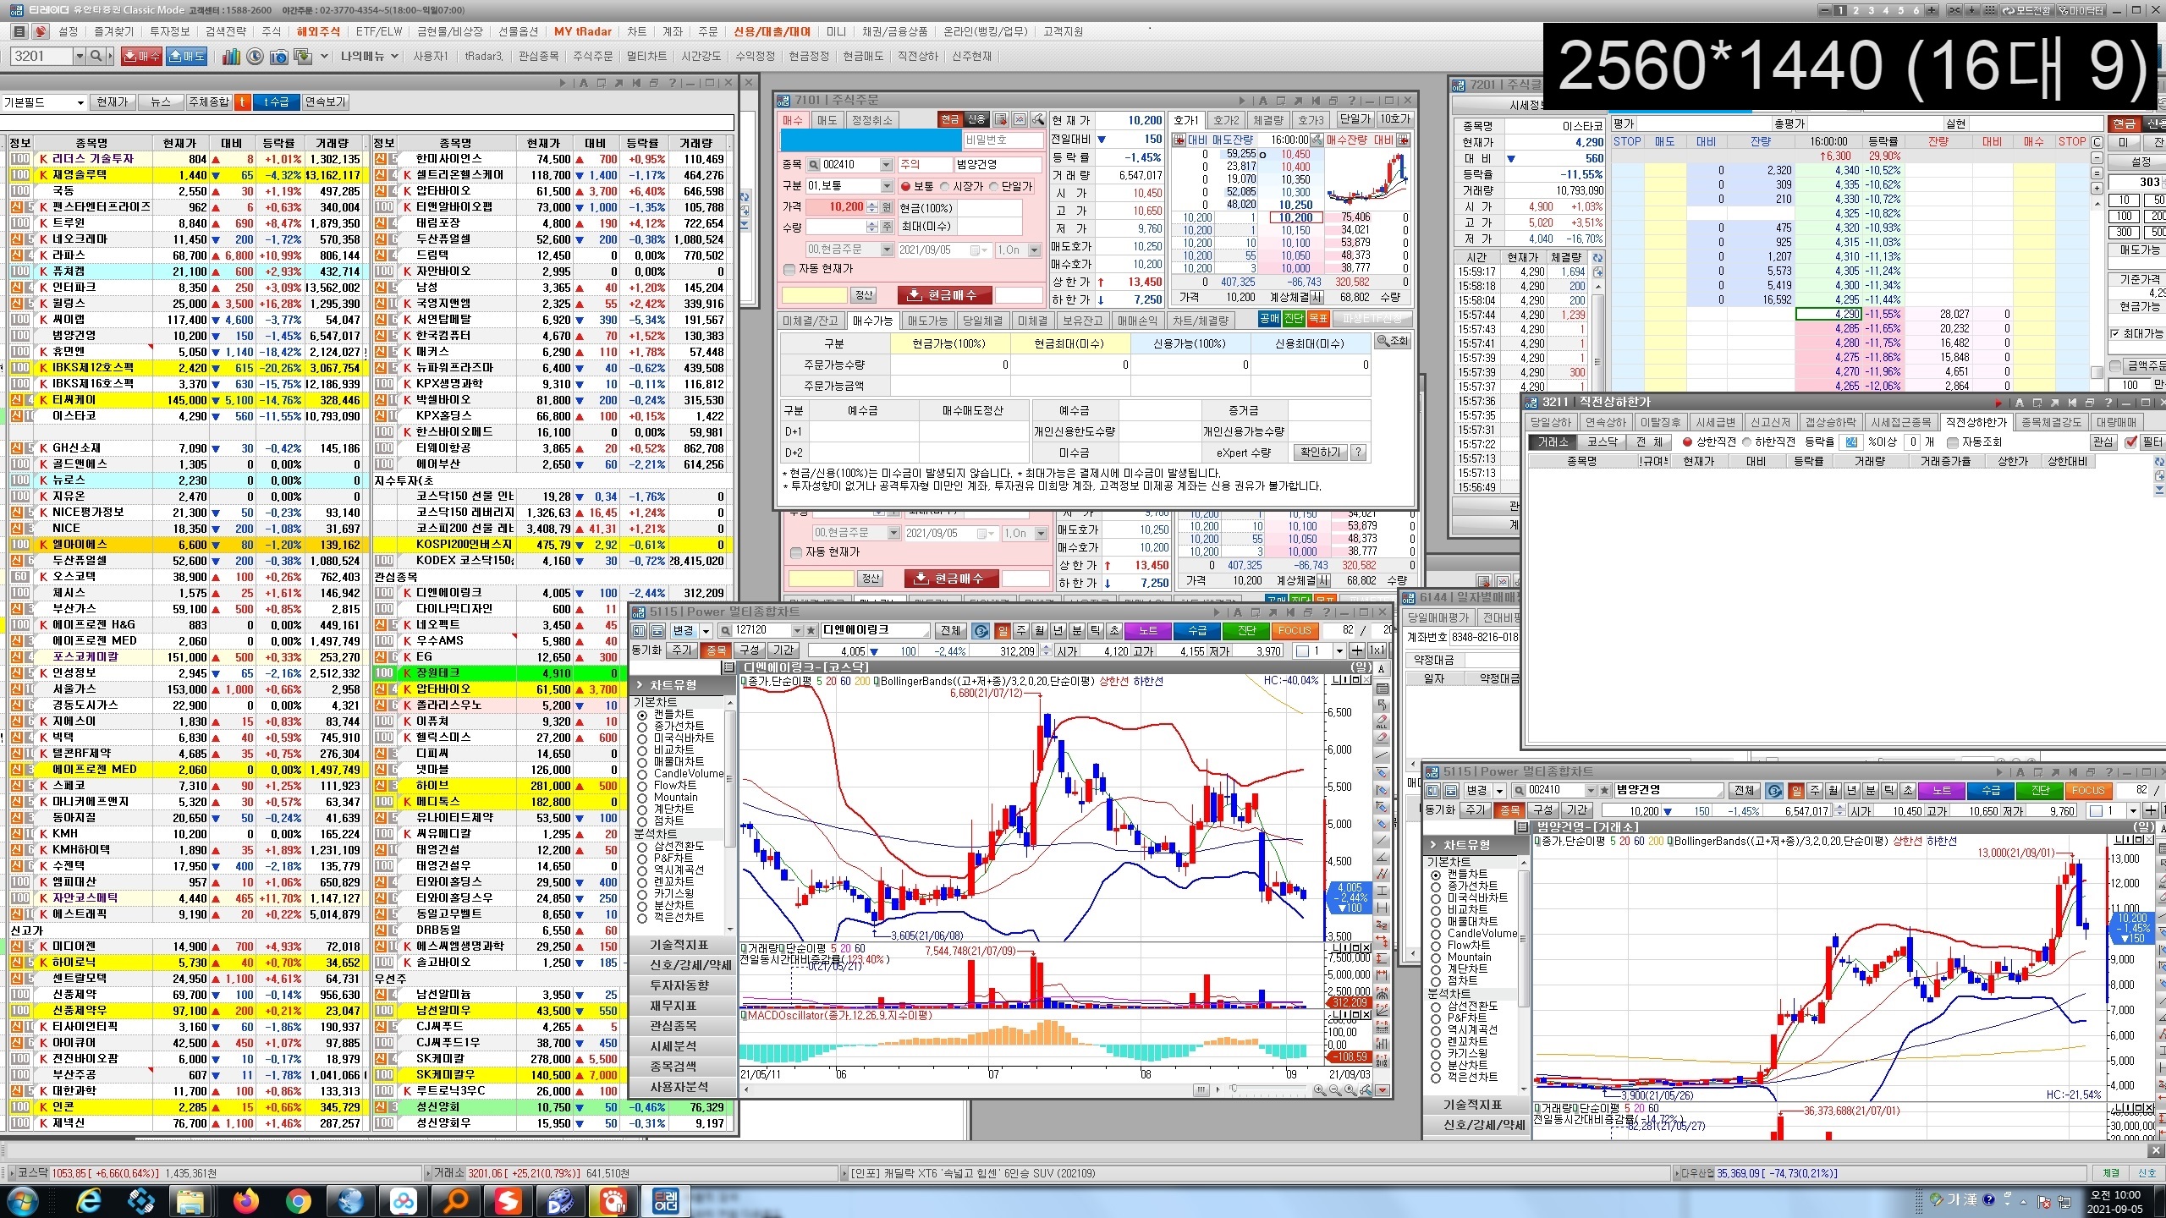The height and width of the screenshot is (1218, 2166).
Task: Switch to the 호가2 tab
Action: [1226, 120]
